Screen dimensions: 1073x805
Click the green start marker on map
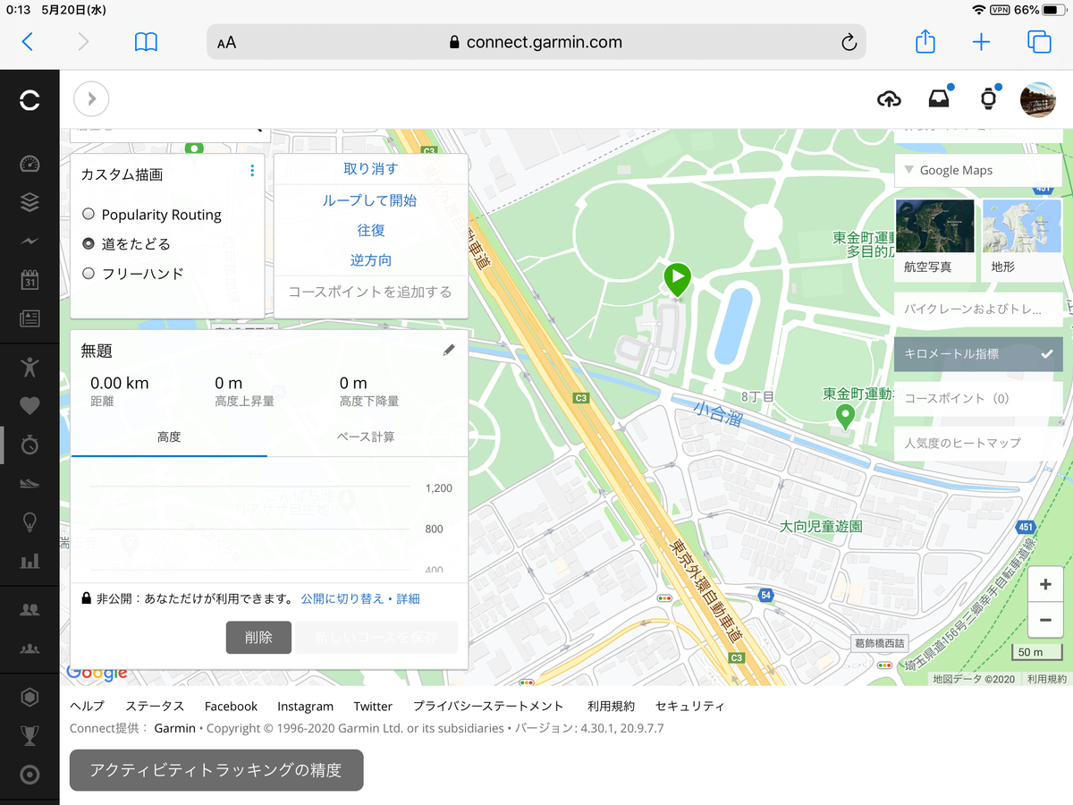[678, 279]
